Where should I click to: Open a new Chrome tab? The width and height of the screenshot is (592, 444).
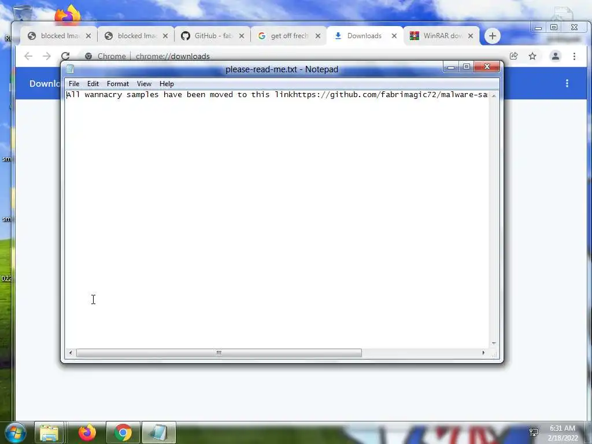(x=493, y=36)
